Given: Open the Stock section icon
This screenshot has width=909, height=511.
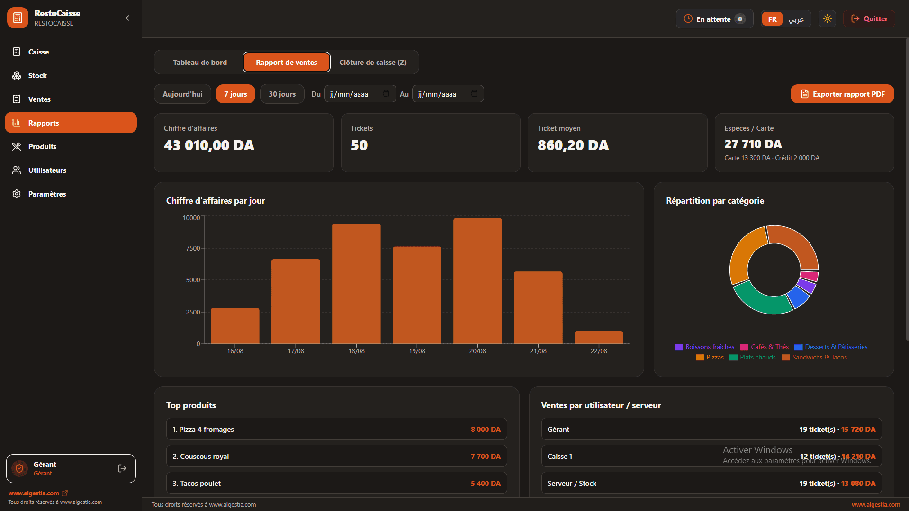Looking at the screenshot, I should [17, 75].
